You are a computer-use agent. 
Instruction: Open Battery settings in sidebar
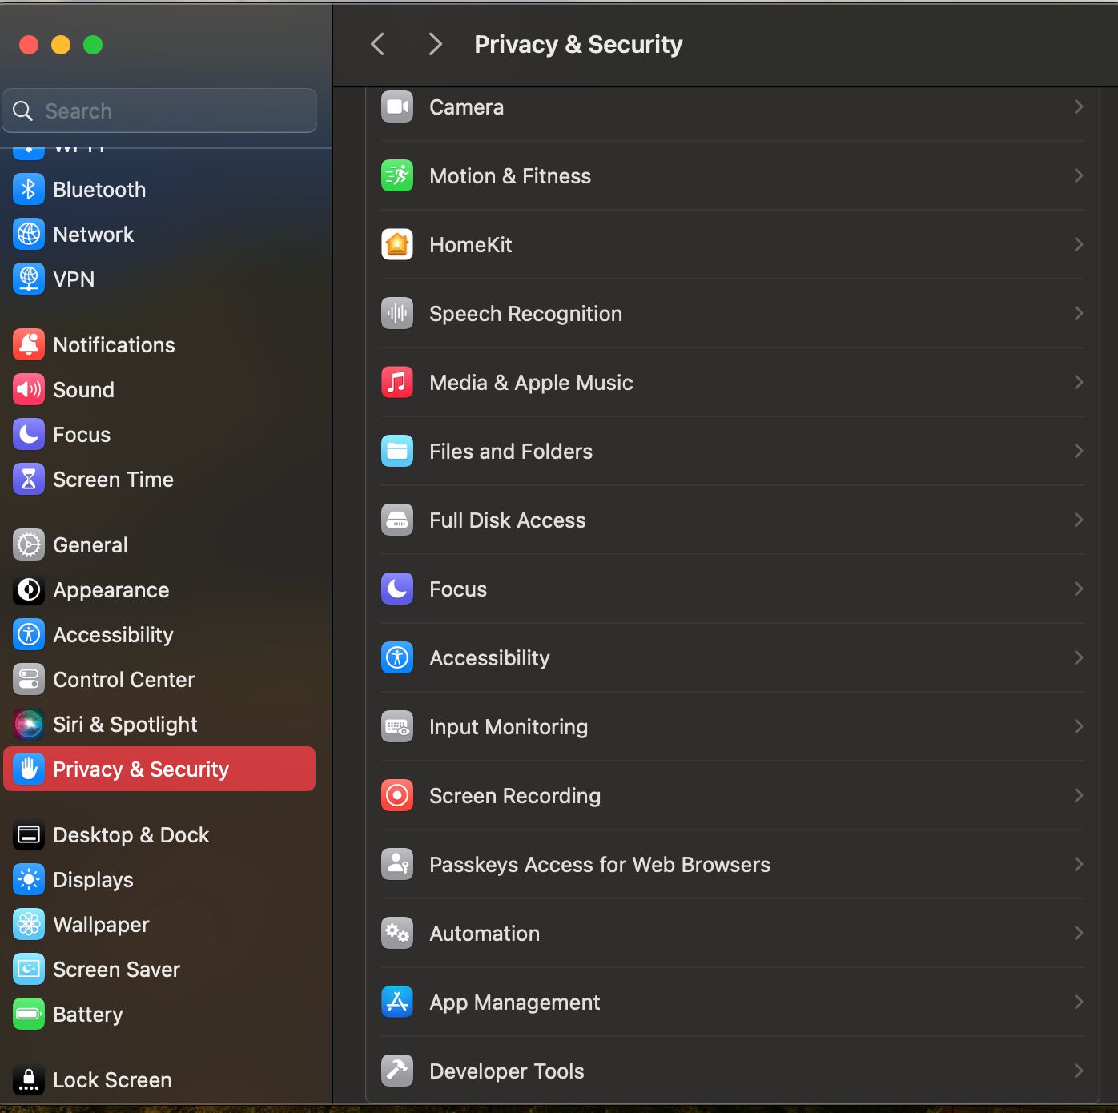point(159,1015)
